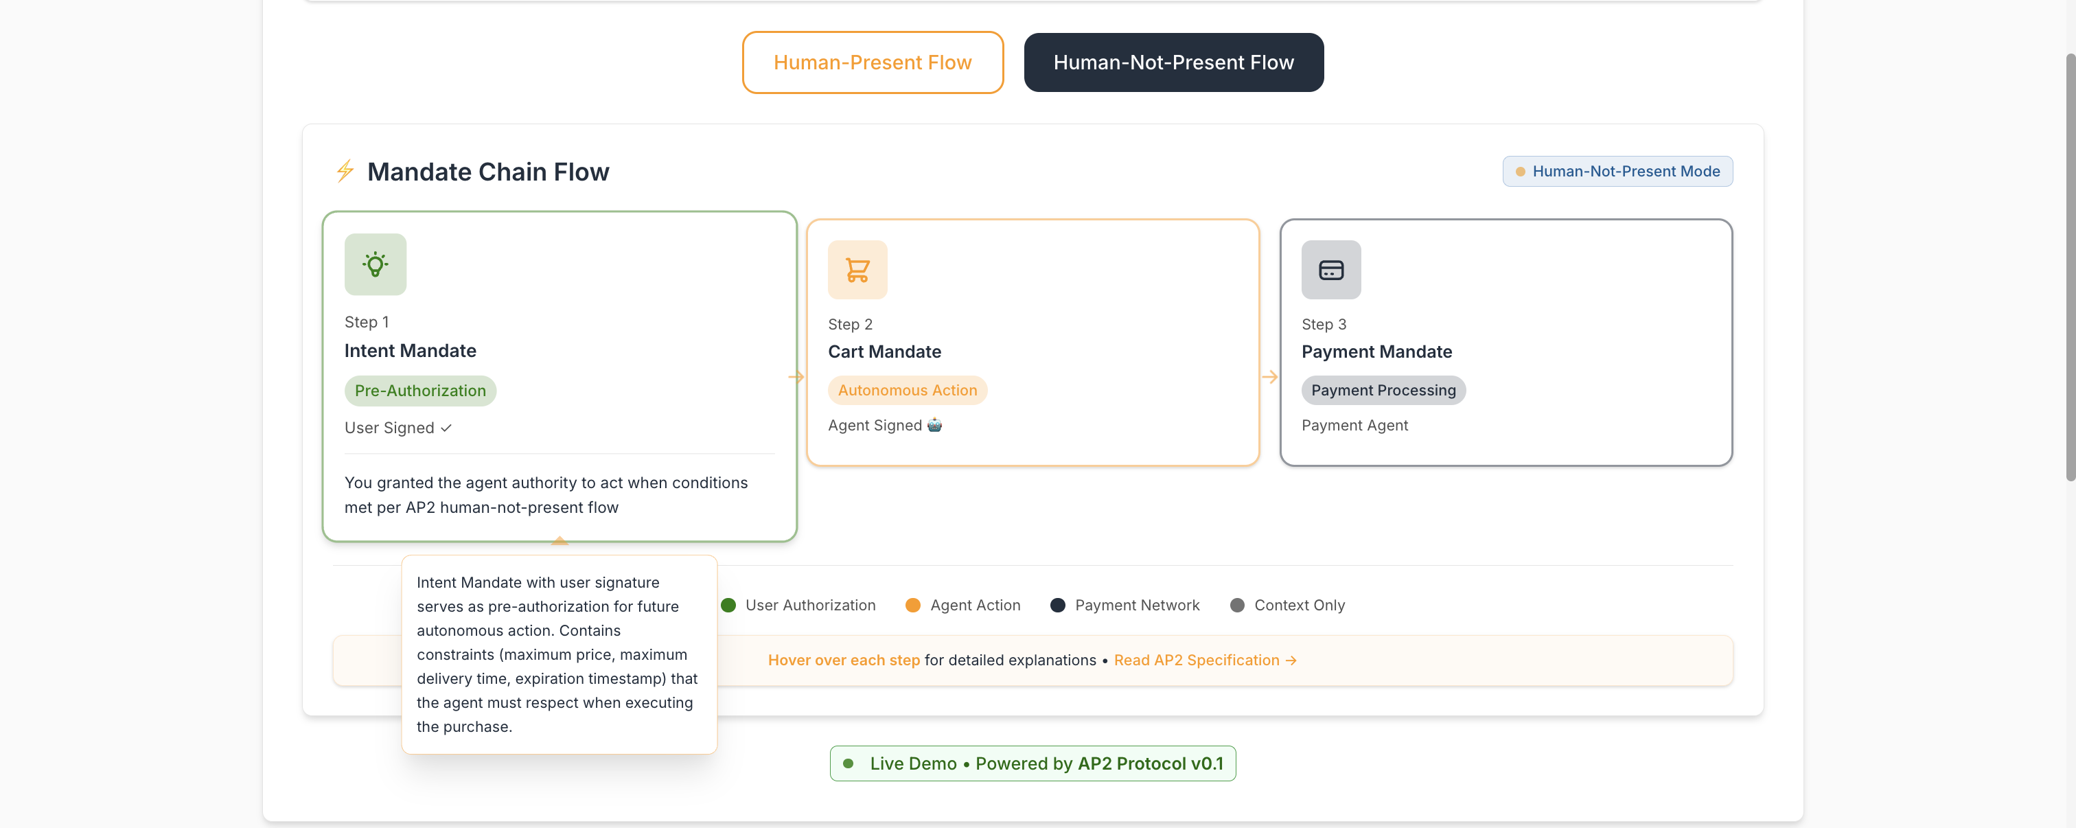This screenshot has height=828, width=2076.
Task: Click the orange Agent Action legend dot
Action: click(912, 605)
